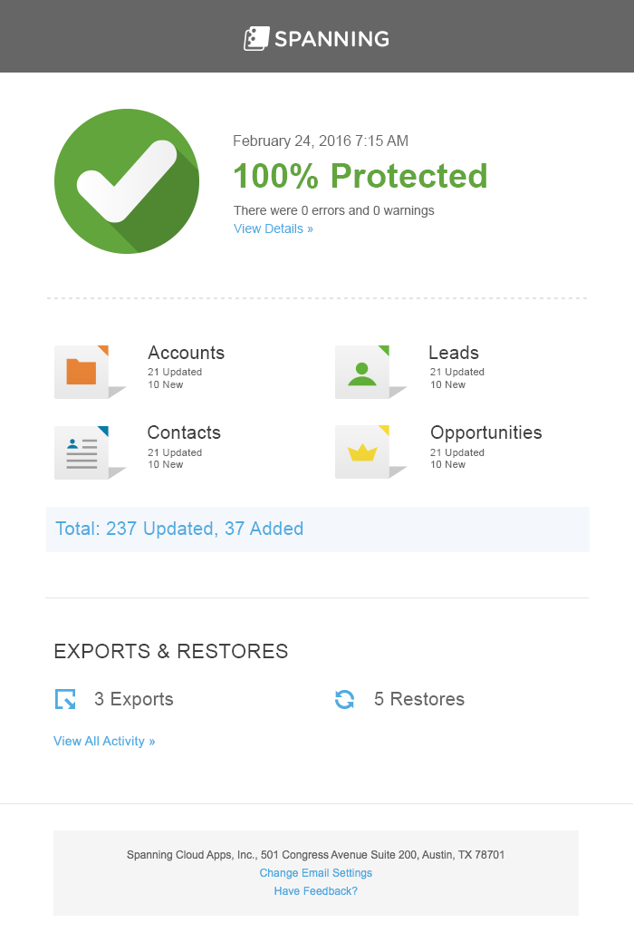Click the Opportunities heading text

coord(486,432)
